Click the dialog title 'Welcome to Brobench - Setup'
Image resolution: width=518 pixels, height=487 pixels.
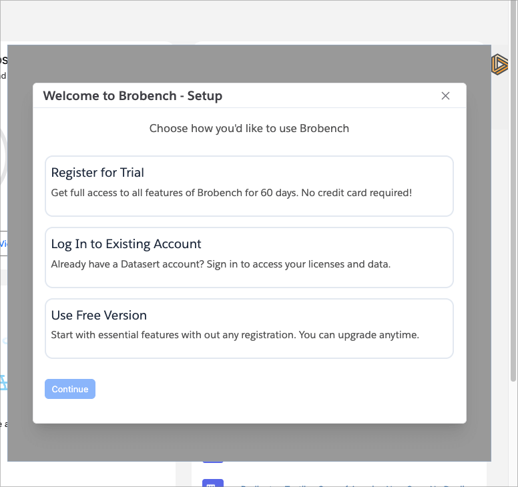pos(133,96)
